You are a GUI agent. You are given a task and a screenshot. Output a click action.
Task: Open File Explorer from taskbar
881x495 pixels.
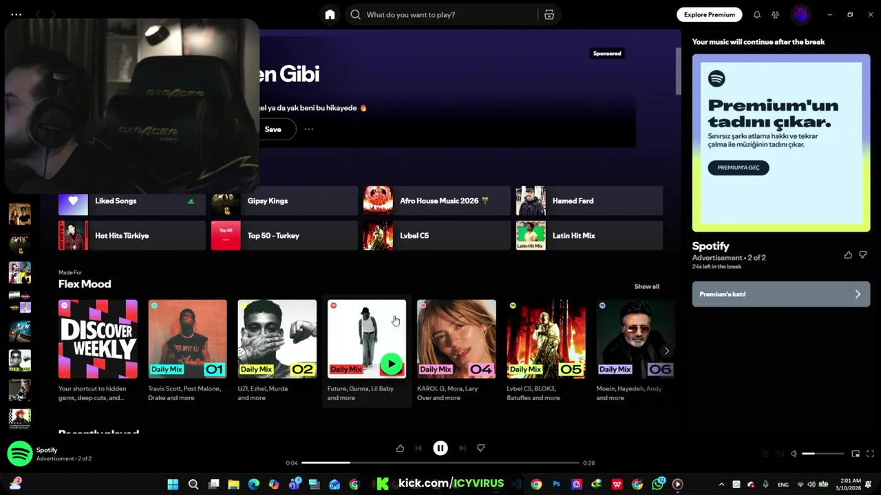point(233,484)
